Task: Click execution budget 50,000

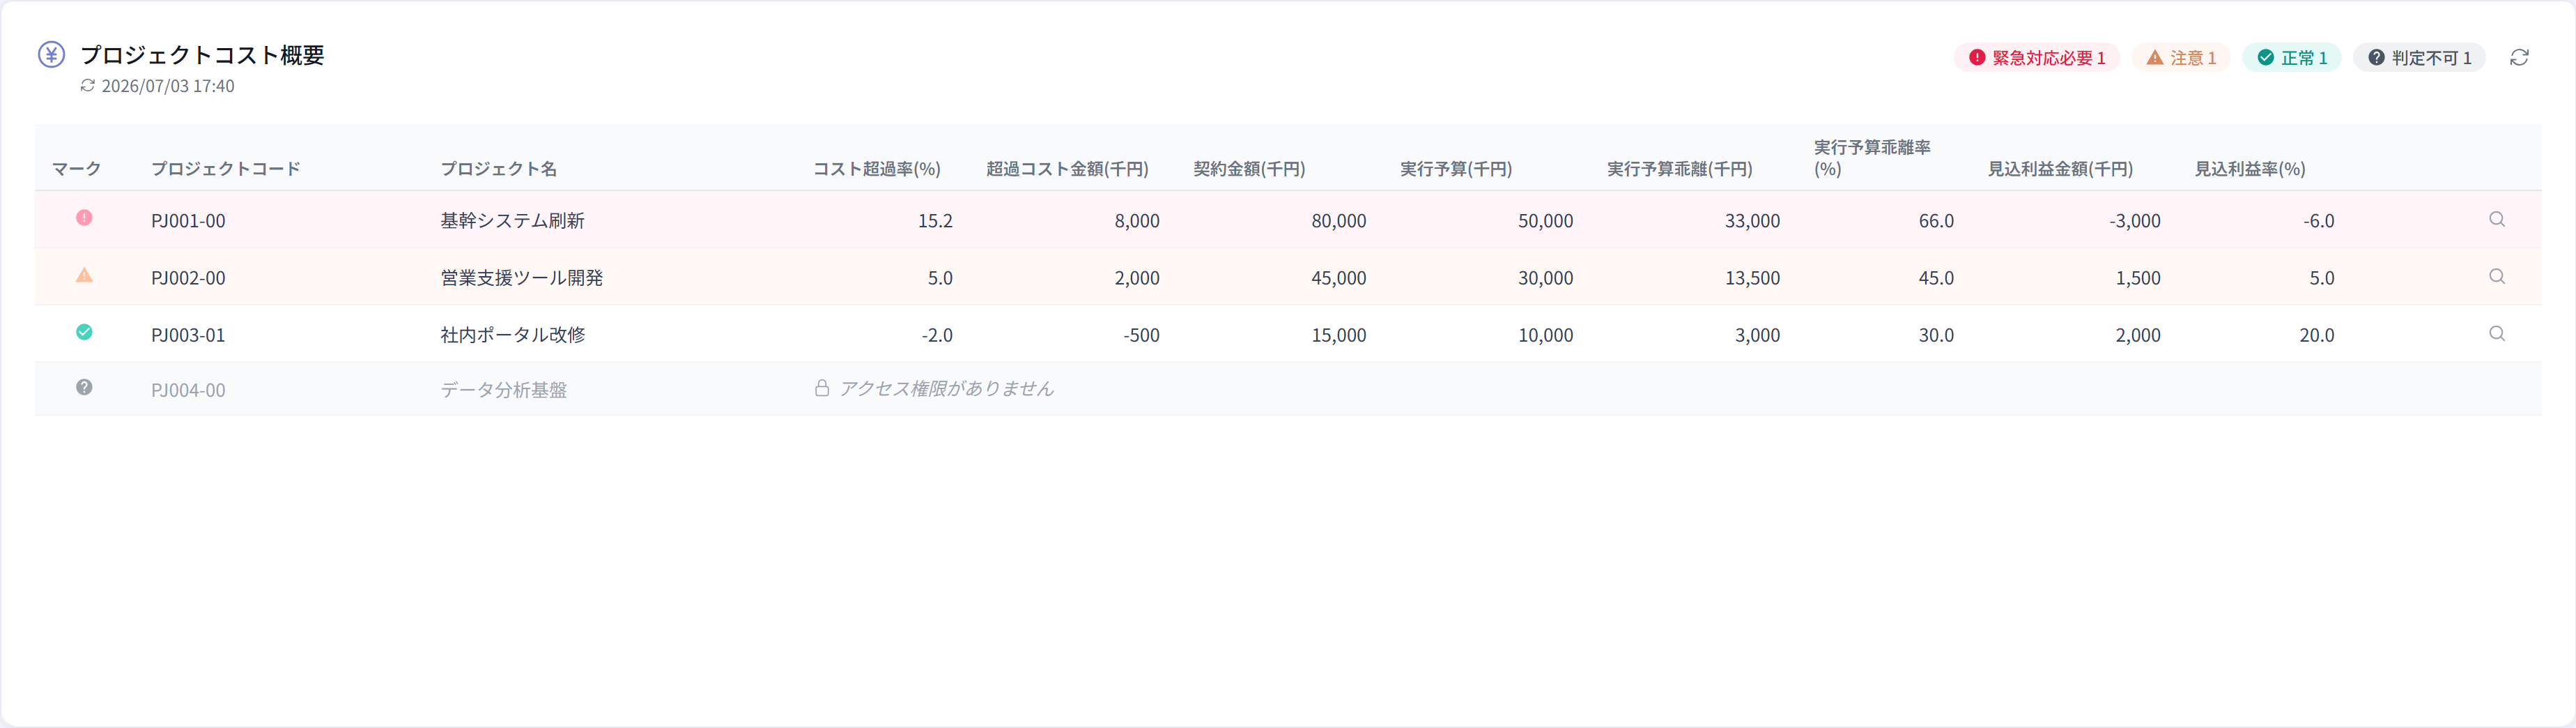Action: [x=1545, y=221]
